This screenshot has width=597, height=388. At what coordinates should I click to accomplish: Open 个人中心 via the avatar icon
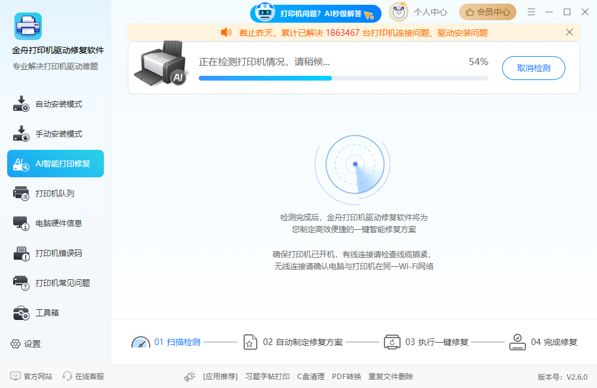click(399, 12)
